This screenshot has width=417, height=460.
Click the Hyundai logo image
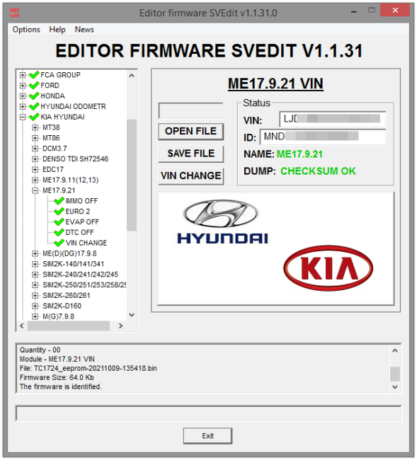222,222
